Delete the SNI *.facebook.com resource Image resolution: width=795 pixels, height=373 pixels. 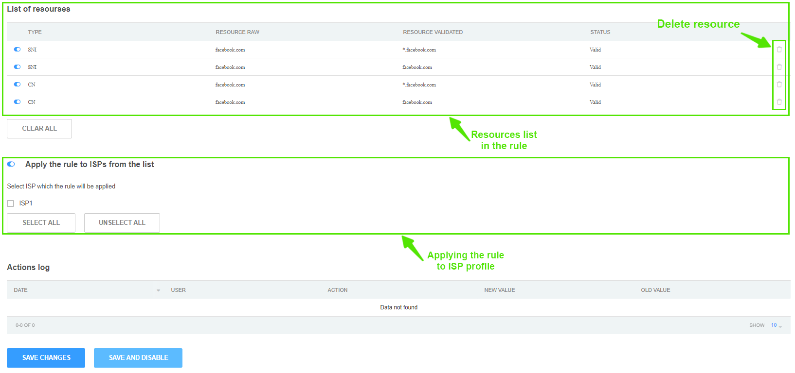click(779, 50)
